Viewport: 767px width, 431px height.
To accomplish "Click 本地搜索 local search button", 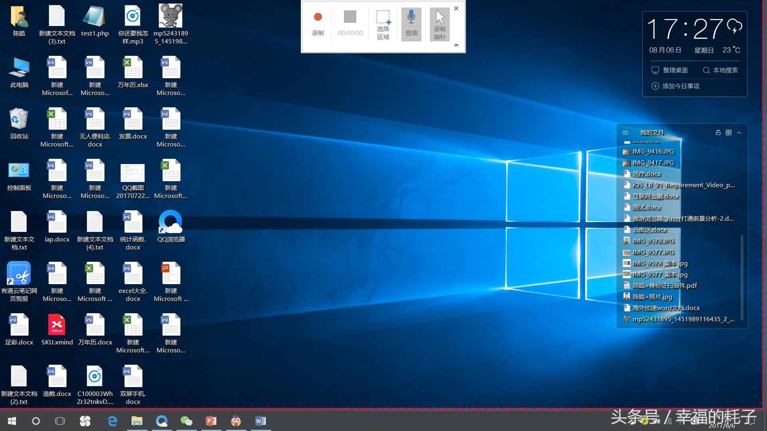I will [x=720, y=70].
